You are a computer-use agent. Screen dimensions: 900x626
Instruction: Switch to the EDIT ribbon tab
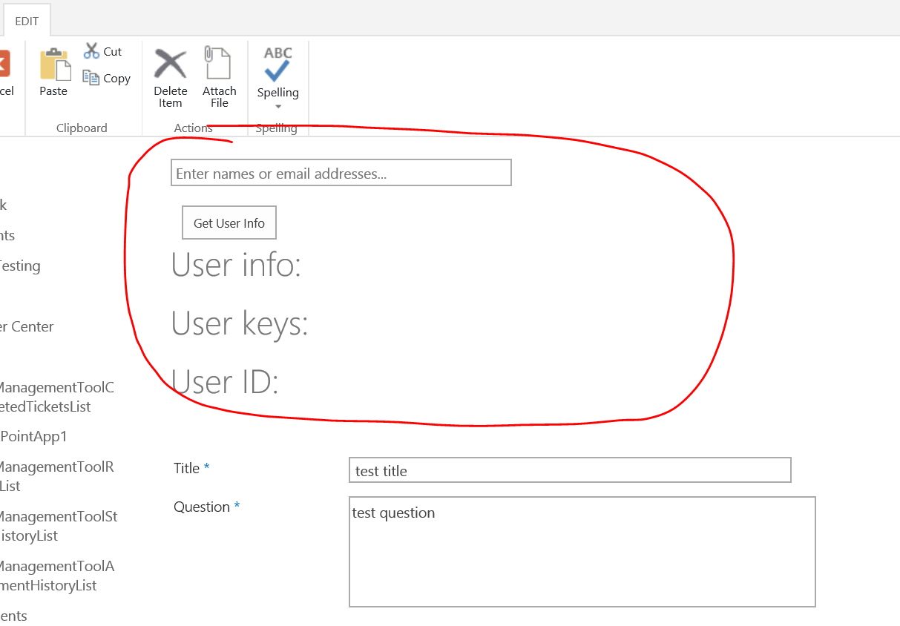pyautogui.click(x=26, y=21)
